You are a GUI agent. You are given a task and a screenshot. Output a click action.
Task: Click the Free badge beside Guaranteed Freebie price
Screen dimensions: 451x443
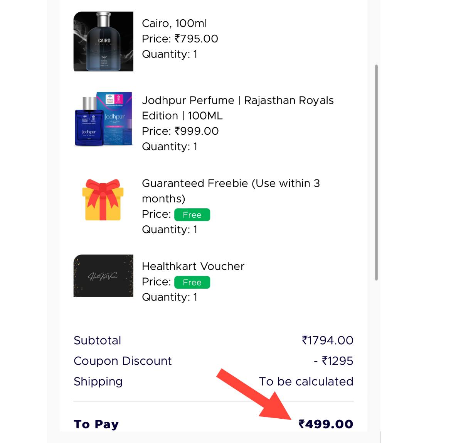[x=192, y=215]
